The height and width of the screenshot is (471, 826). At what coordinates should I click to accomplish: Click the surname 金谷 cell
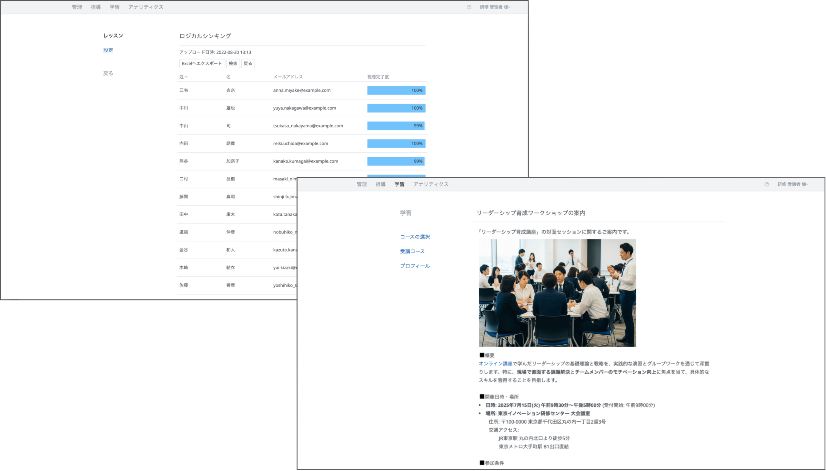[x=184, y=250]
